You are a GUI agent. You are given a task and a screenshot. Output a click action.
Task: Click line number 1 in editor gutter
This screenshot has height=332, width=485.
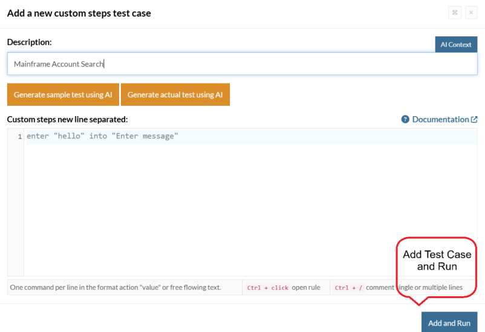(x=19, y=137)
